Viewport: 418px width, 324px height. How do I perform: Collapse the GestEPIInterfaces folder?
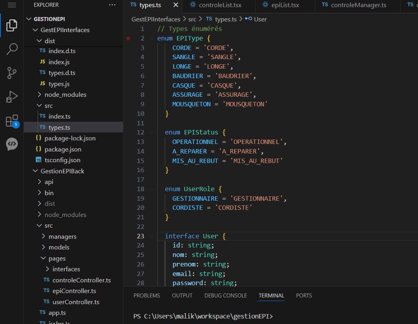point(35,30)
